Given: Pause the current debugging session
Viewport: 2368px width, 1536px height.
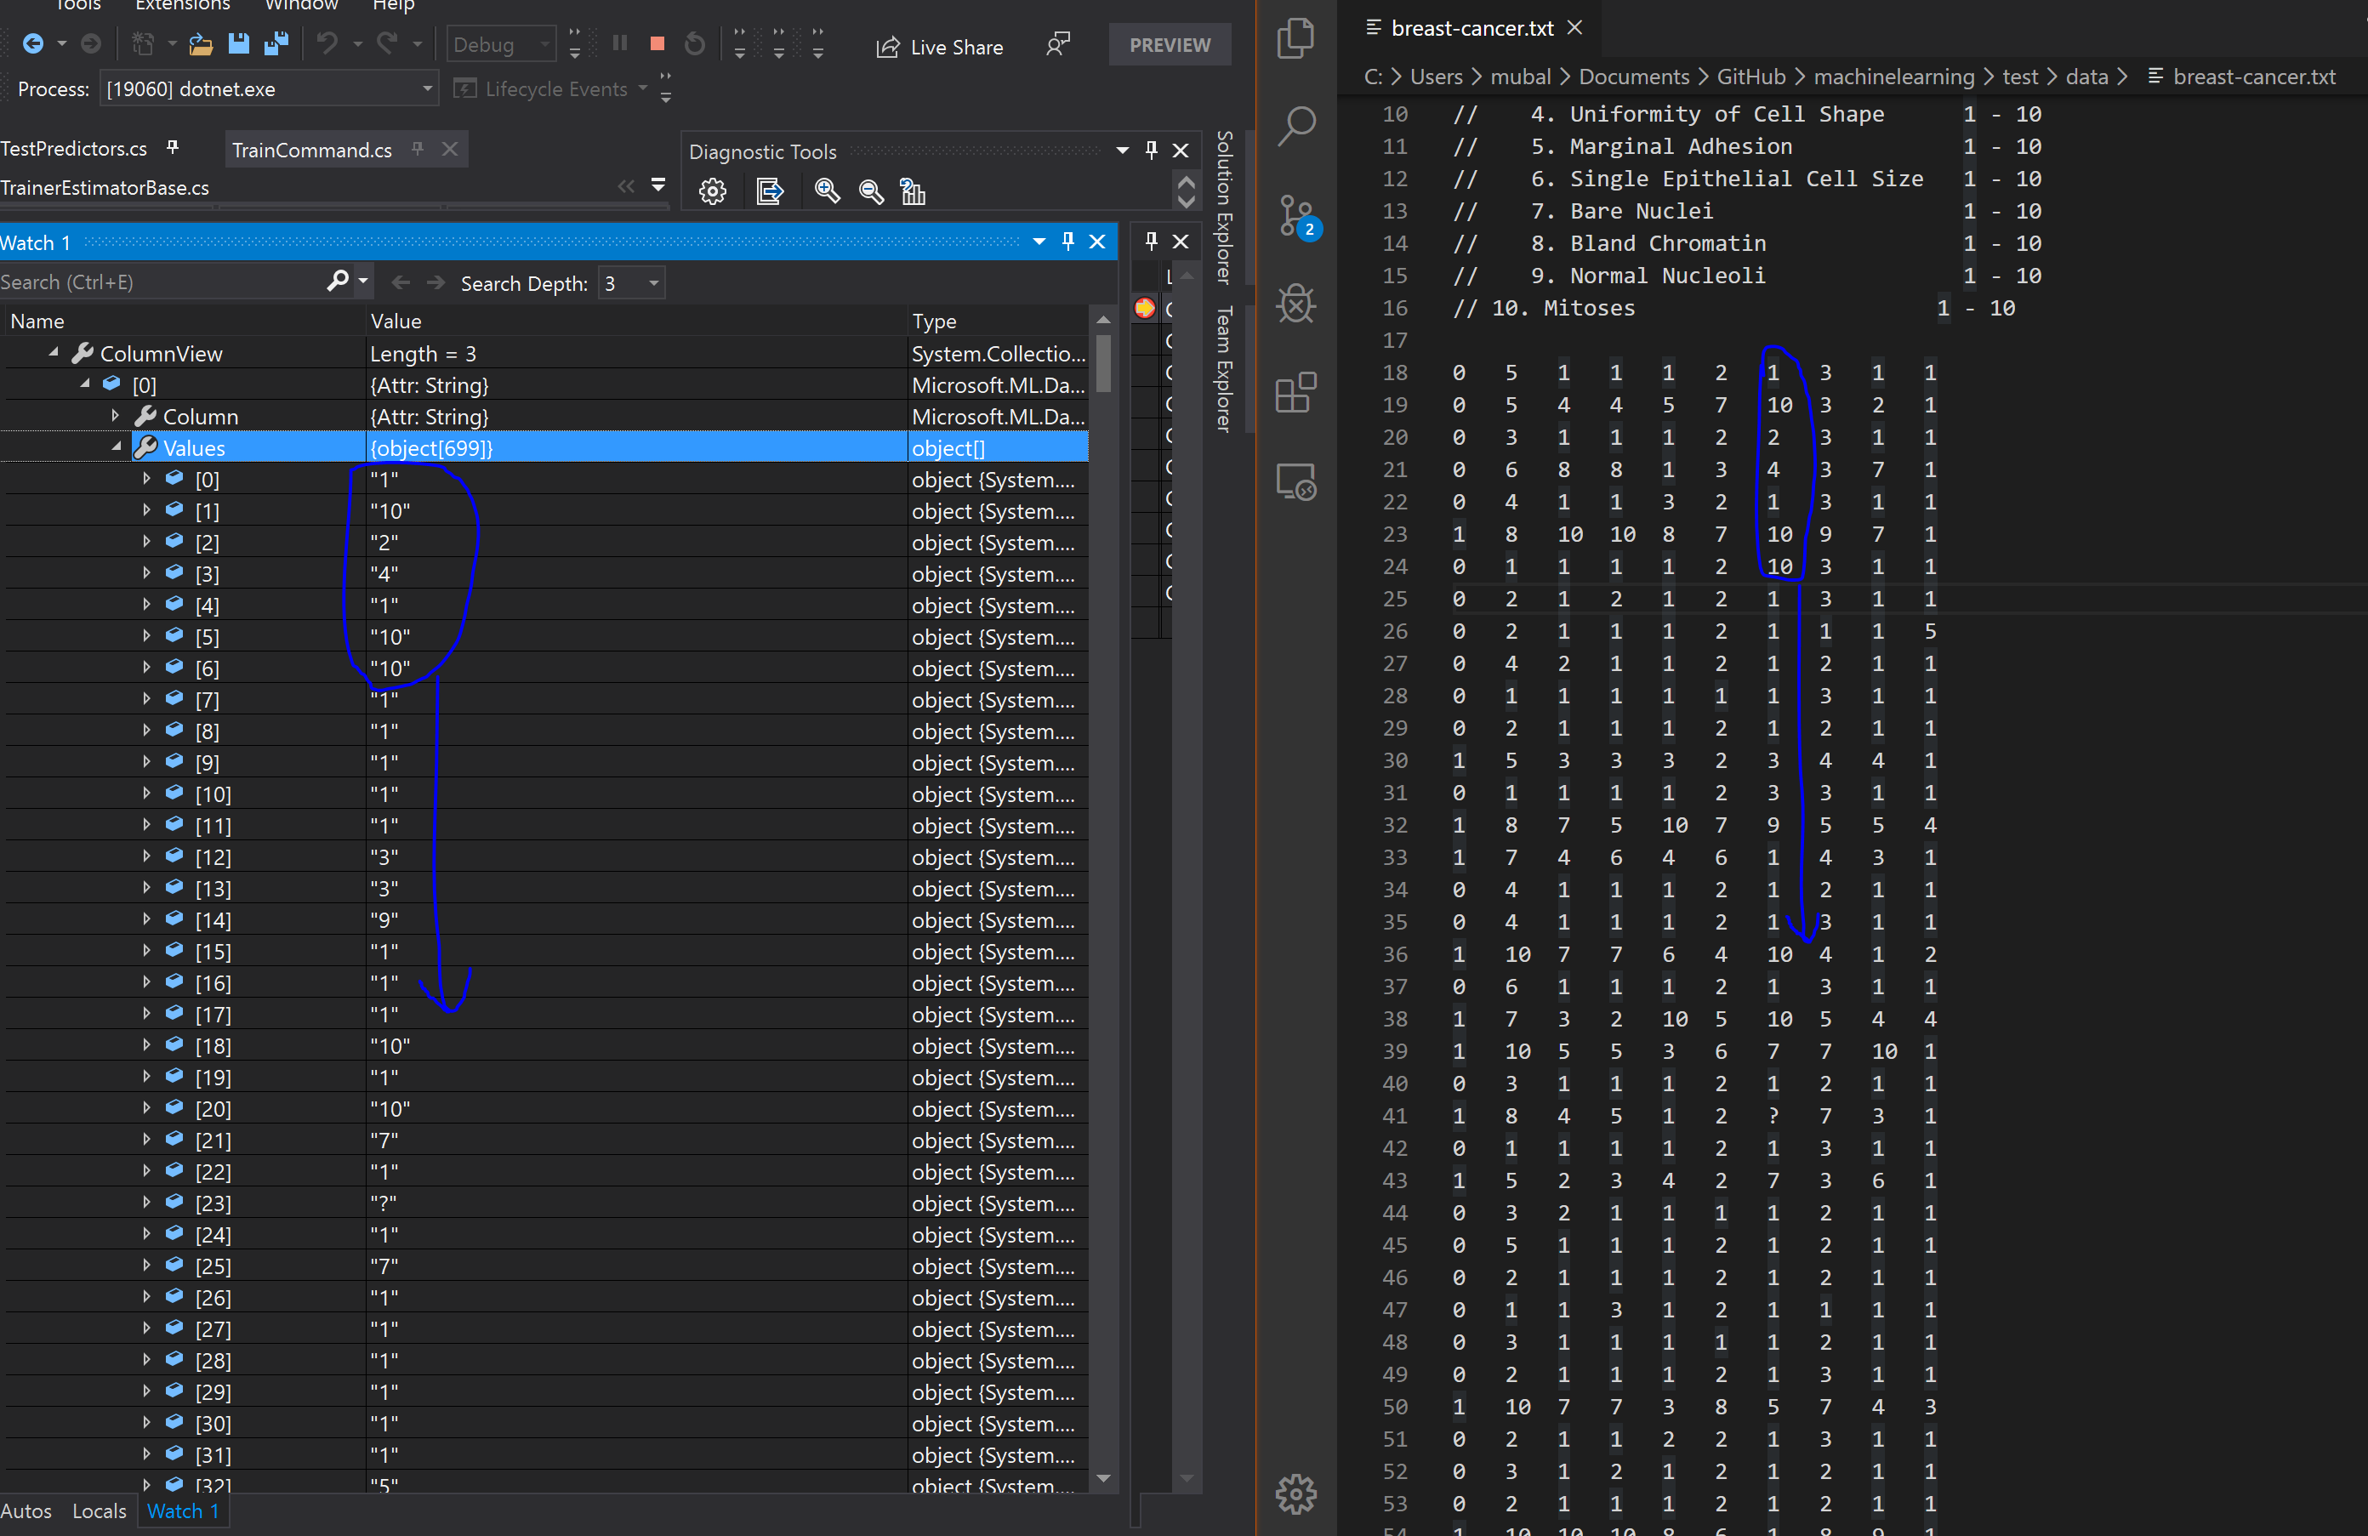Looking at the screenshot, I should pos(619,43).
